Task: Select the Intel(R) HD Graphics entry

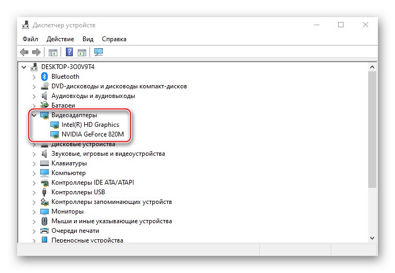Action: pyautogui.click(x=90, y=125)
